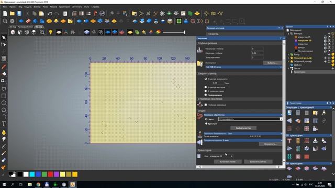Open the 'Вектор' menu

[37, 7]
